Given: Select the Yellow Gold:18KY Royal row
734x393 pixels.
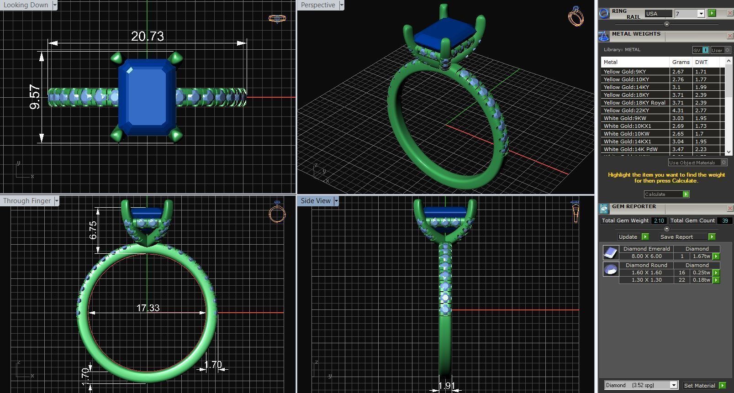Looking at the screenshot, I should (x=663, y=103).
